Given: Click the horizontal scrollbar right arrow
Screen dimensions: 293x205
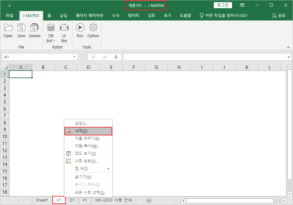Looking at the screenshot, I should 285,201.
